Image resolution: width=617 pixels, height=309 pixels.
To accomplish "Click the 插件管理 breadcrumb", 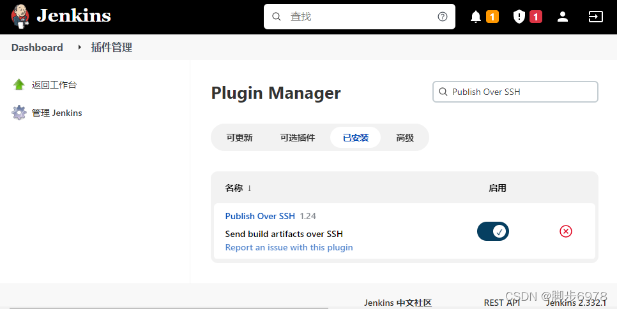I will click(111, 48).
